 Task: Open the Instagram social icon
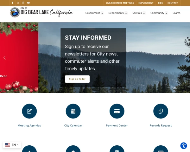[23, 3]
